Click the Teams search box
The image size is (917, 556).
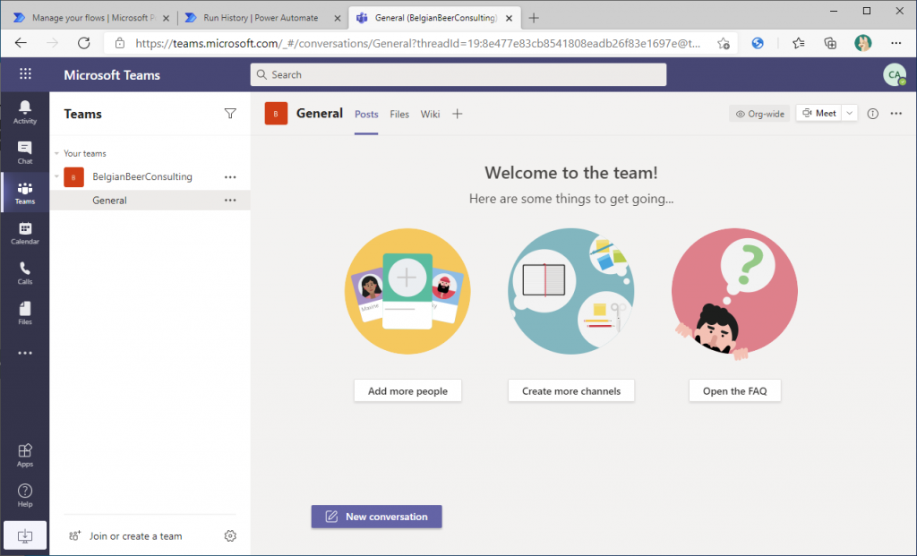click(x=458, y=74)
